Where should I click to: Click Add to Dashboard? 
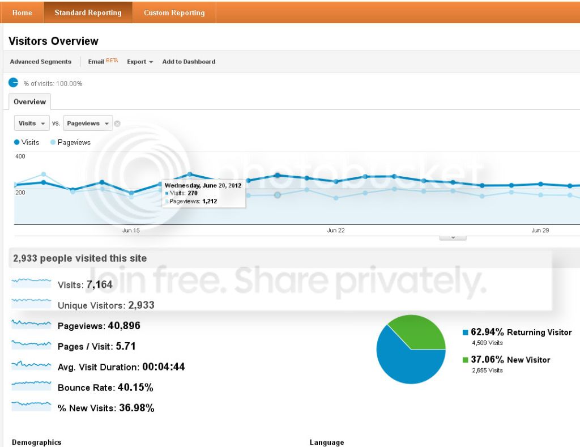(x=189, y=62)
